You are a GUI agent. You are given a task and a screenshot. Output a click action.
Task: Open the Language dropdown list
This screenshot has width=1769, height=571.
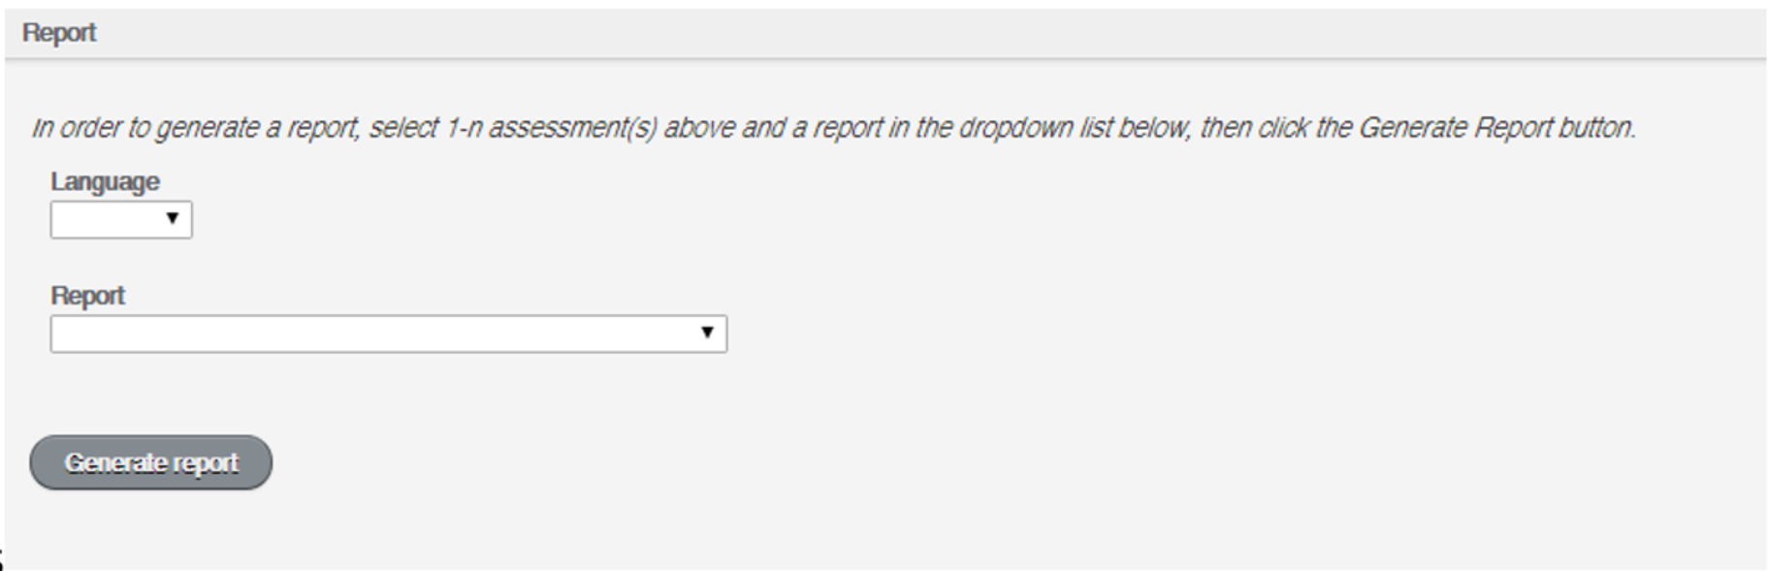(121, 219)
